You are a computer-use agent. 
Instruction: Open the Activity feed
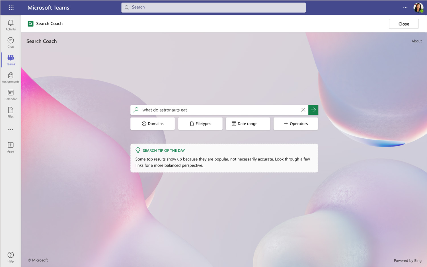coord(11,25)
